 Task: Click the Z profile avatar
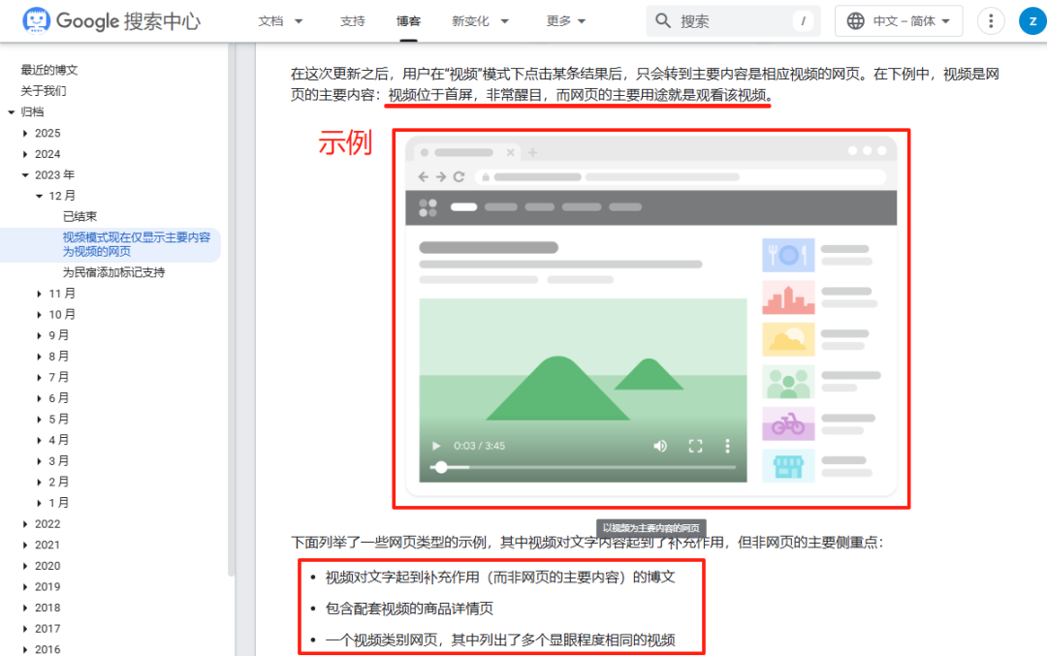click(x=1030, y=20)
